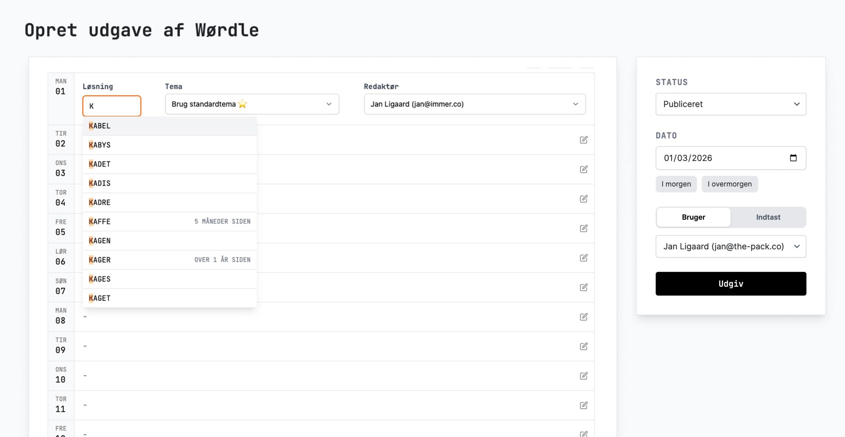Open the Tema dropdown

click(252, 104)
